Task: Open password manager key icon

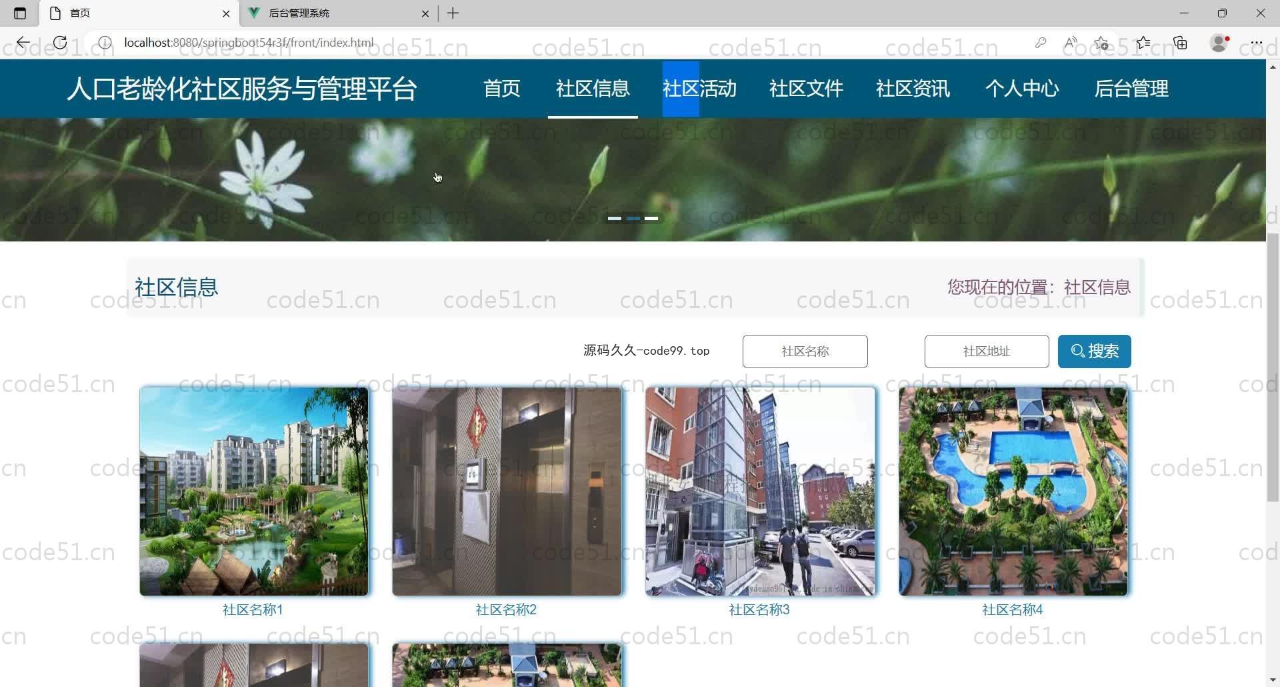Action: coord(1041,43)
